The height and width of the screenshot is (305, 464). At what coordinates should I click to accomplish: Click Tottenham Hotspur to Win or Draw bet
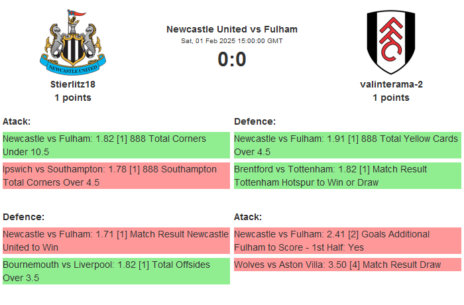coord(347,176)
